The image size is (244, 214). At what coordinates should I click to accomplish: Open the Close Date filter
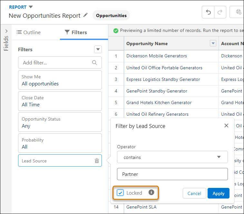coord(60,101)
